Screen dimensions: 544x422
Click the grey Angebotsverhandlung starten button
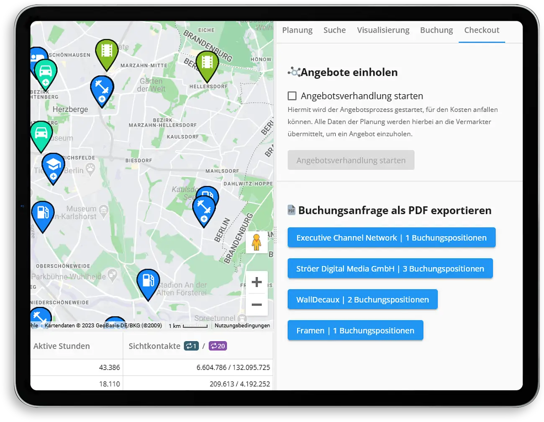click(351, 160)
